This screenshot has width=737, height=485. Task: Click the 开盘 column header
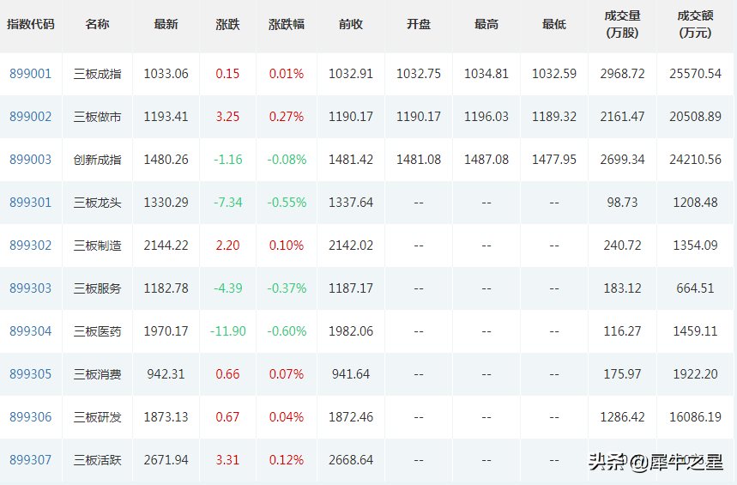(x=419, y=24)
